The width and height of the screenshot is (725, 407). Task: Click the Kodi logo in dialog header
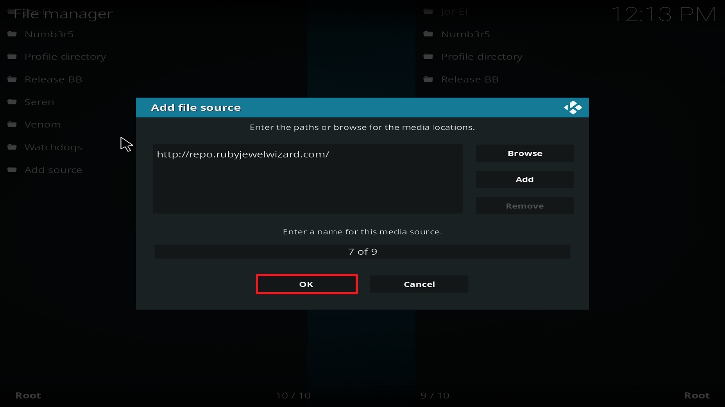[573, 108]
